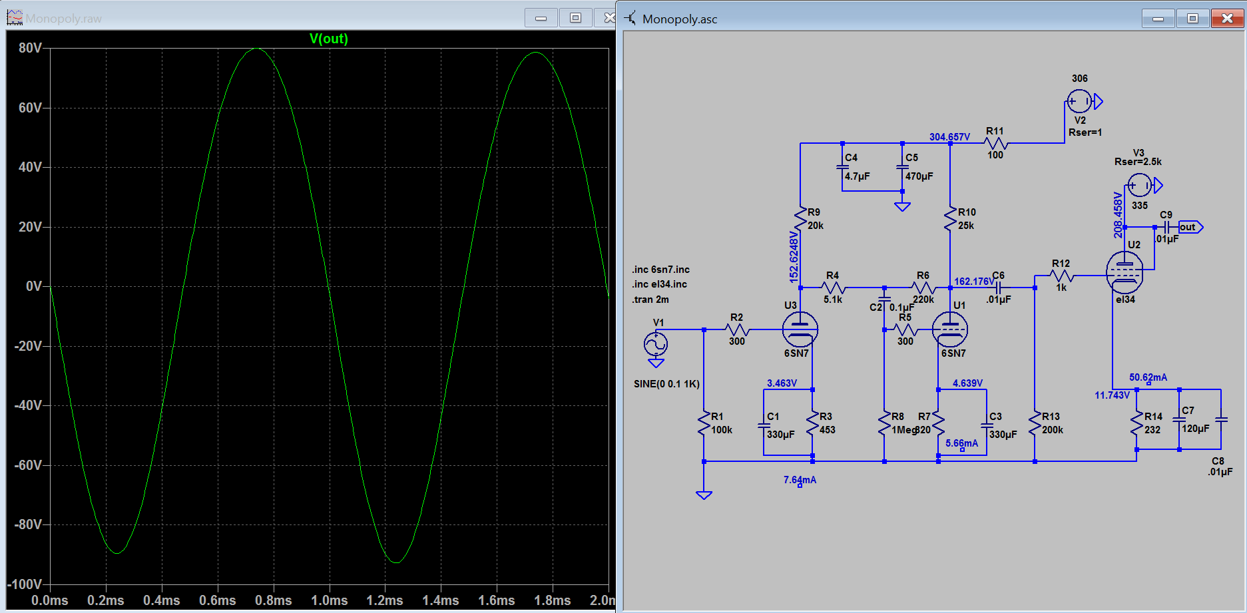This screenshot has height=613, width=1247.
Task: Click the 7.64mA current label
Action: [800, 480]
